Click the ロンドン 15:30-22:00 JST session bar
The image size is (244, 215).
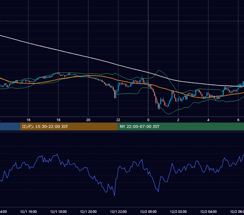click(x=69, y=126)
